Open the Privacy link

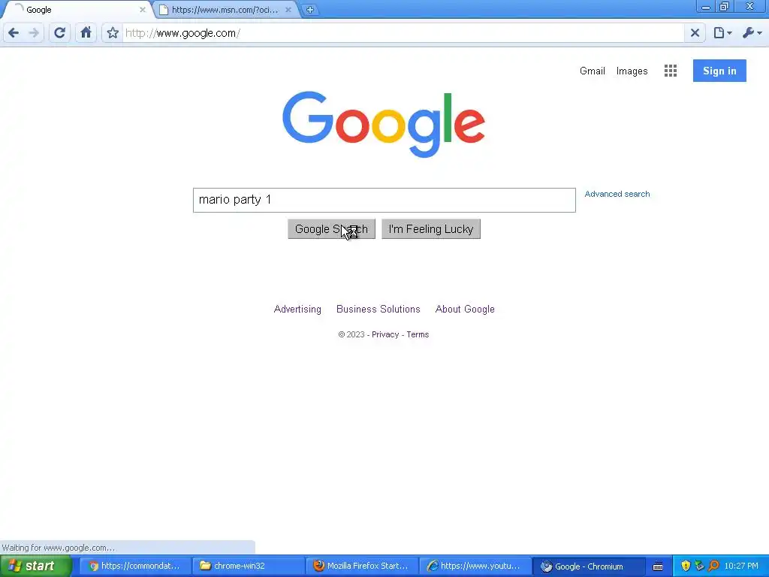(385, 334)
